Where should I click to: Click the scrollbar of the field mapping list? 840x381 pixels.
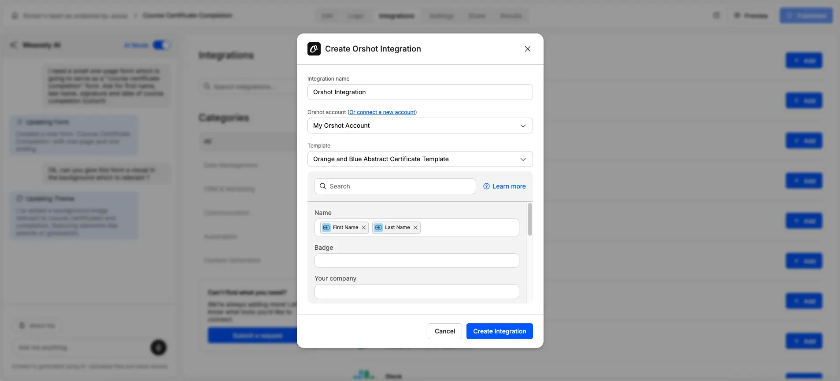click(529, 219)
